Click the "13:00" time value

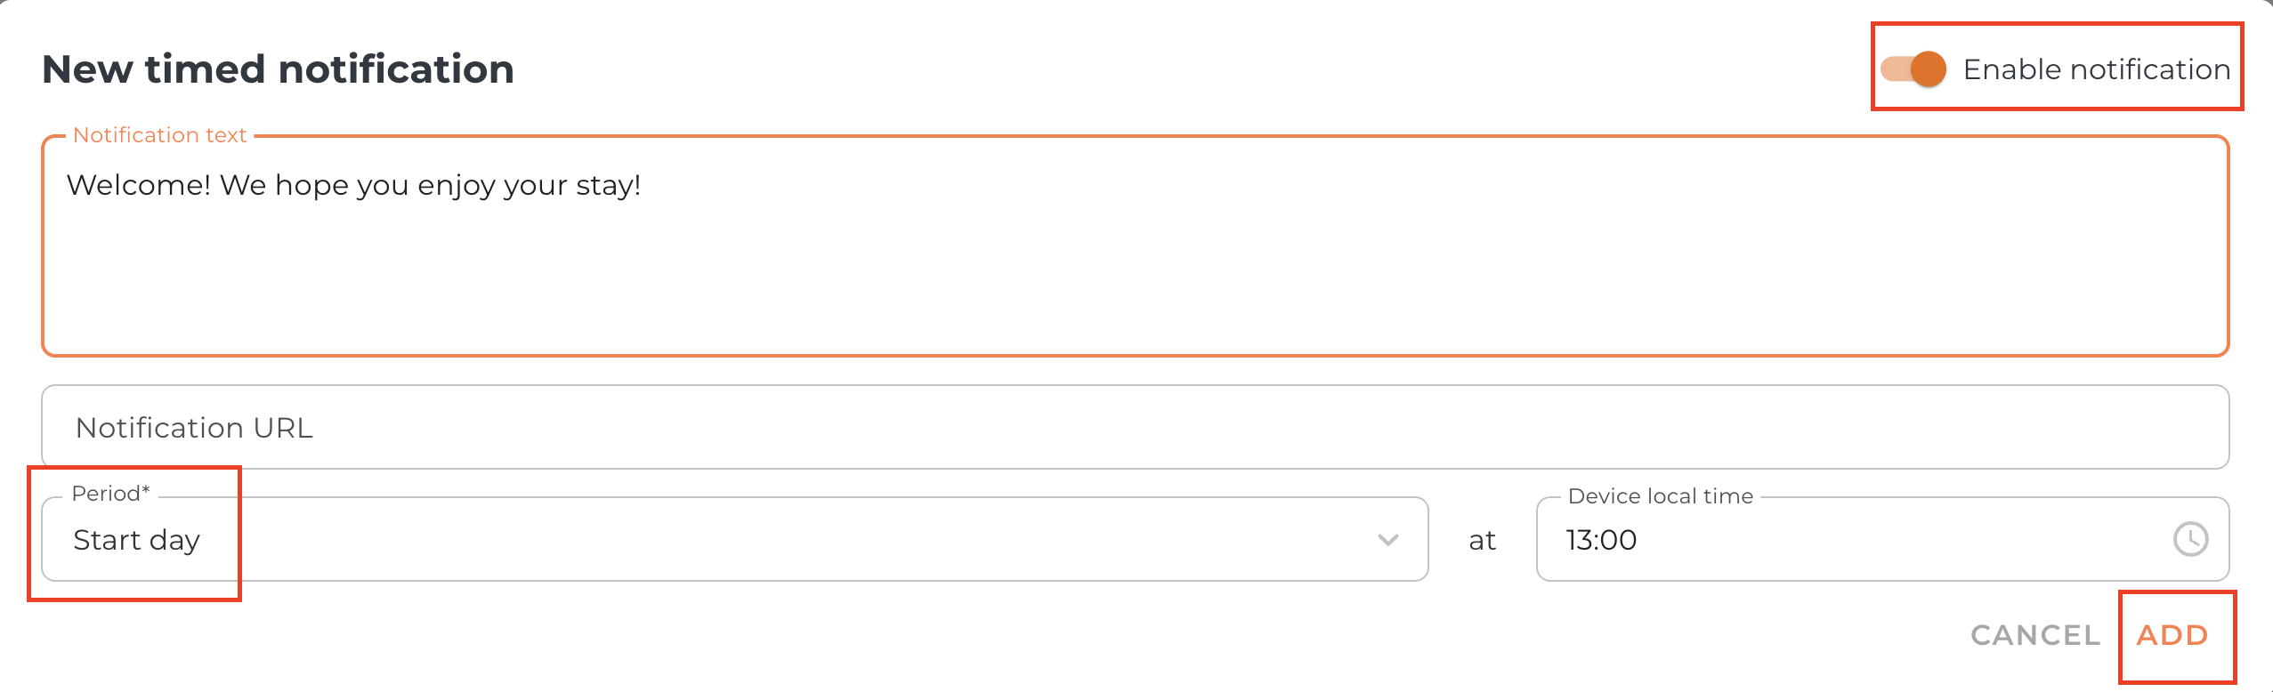click(x=1601, y=540)
